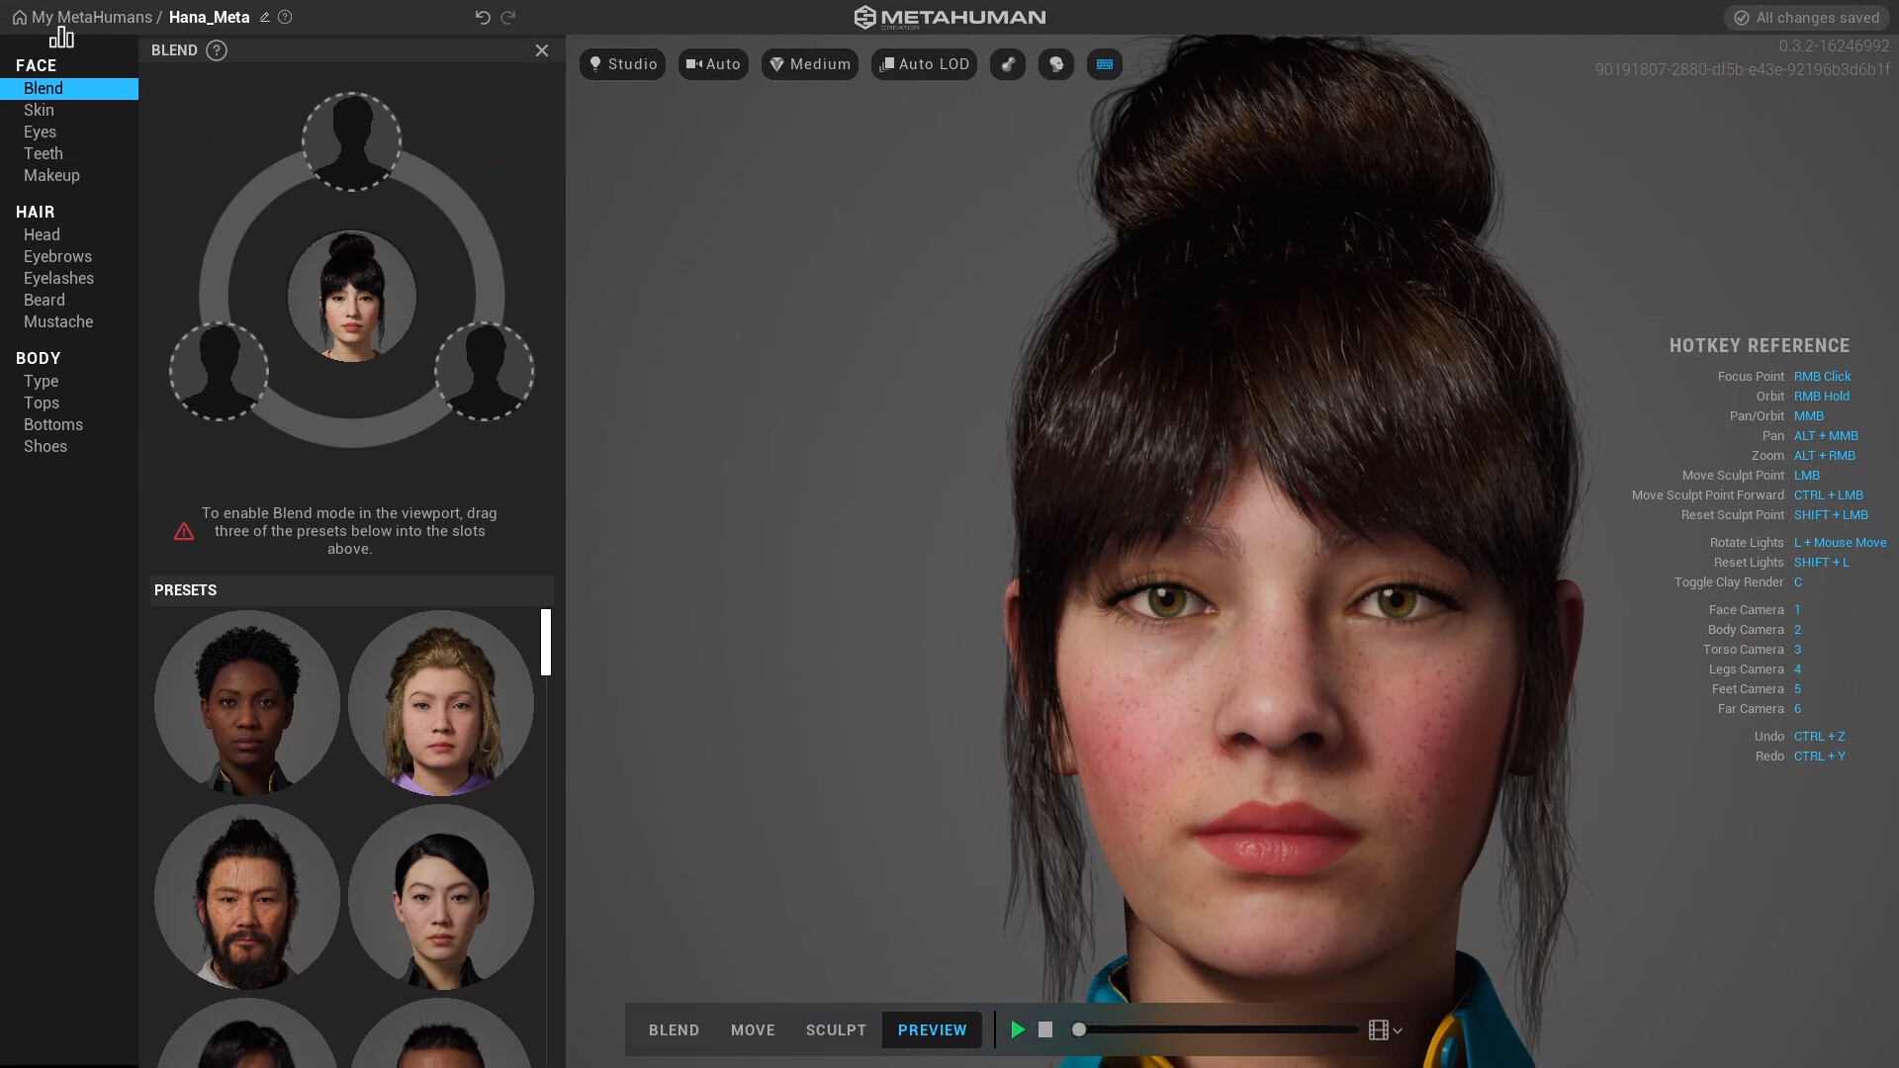Show the hotkey reference keyboard icon
Image resolution: width=1899 pixels, height=1068 pixels.
tap(1104, 63)
